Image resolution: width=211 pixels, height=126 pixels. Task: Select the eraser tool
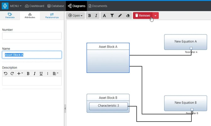pos(128,15)
